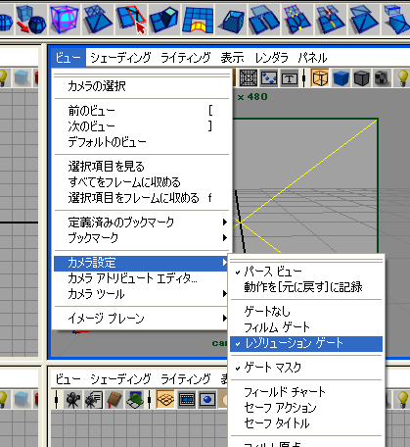Viewport: 410px width, 447px height.
Task: Click the T frame icon in perspective toolbar
Action: click(290, 78)
